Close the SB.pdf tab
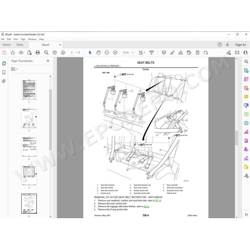The height and width of the screenshot is (250, 250). click(x=60, y=45)
